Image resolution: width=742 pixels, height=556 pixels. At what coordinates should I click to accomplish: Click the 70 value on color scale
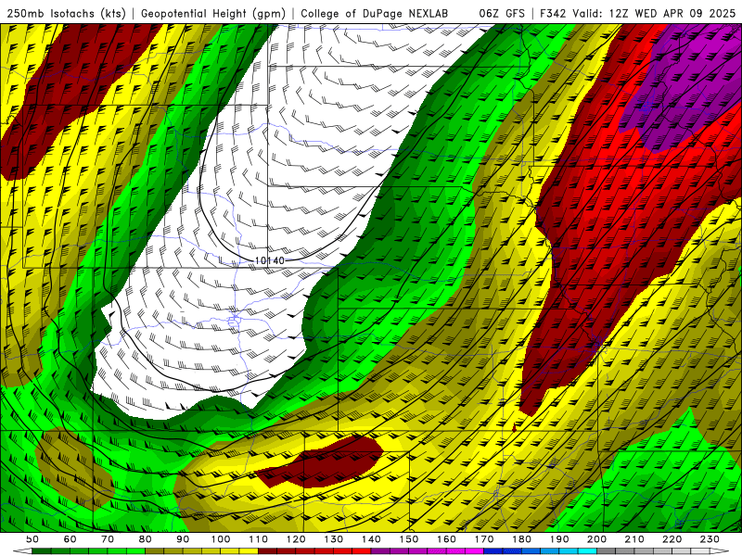(x=108, y=539)
